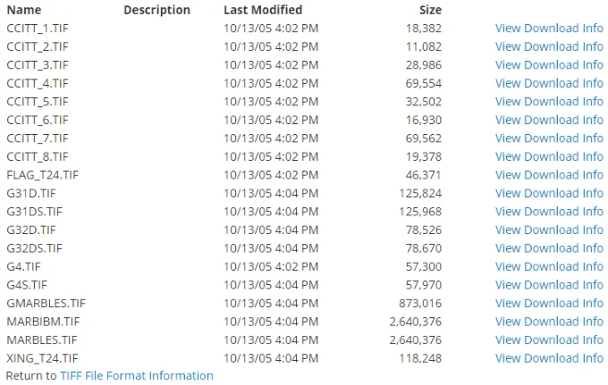Download the MARBIBM.TIF file
Viewport: 608px width, 385px height.
551,322
